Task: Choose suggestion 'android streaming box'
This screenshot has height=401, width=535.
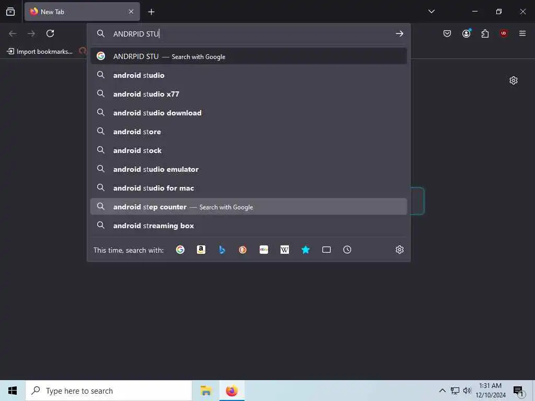Action: tap(248, 226)
